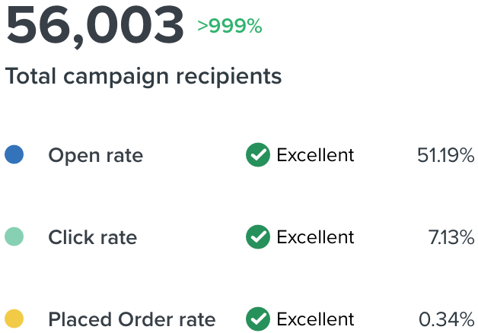Click the green checkmark icon beside Open rate
This screenshot has height=333, width=478.
(258, 155)
